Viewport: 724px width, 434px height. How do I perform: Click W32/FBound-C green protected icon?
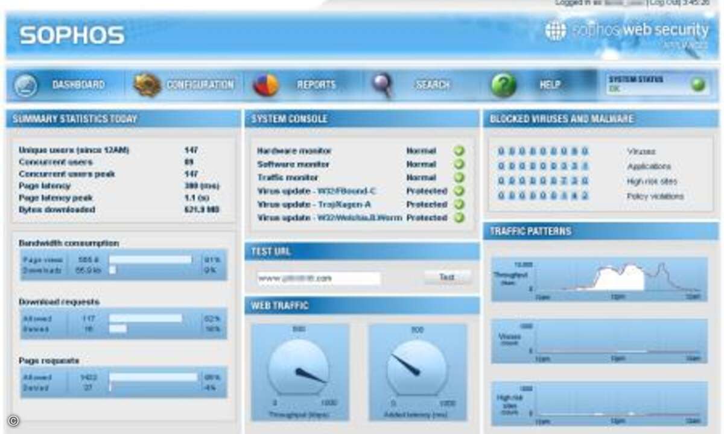pyautogui.click(x=459, y=191)
